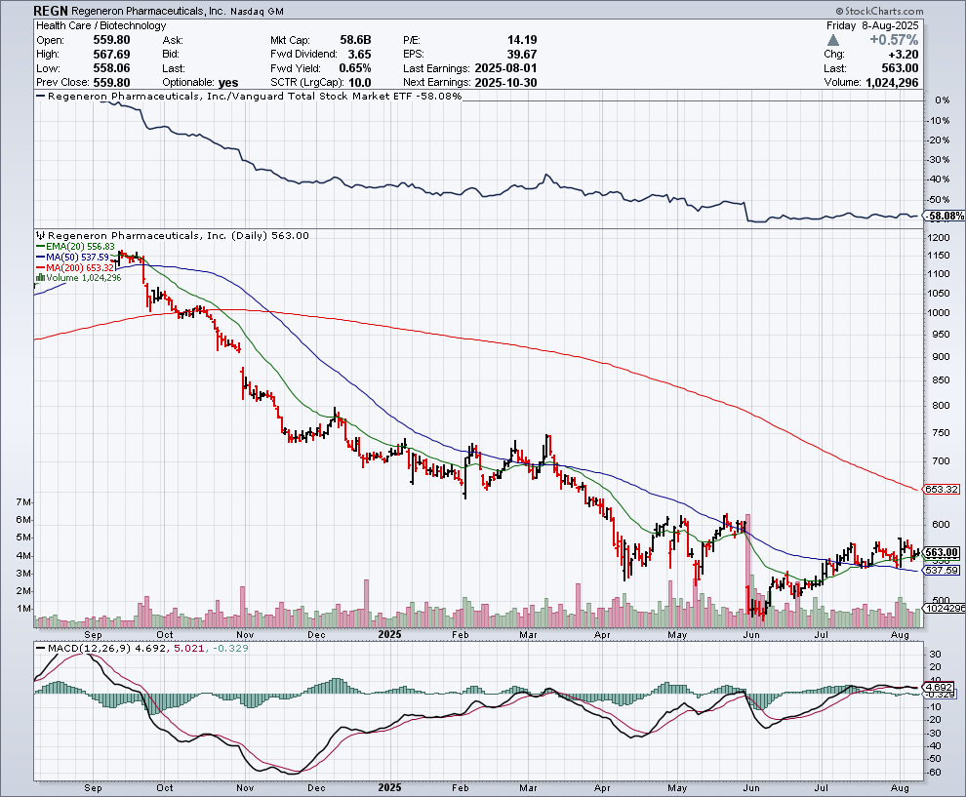Select the red MA(200) line legend icon
Screen dimensions: 966x797
click(x=41, y=266)
